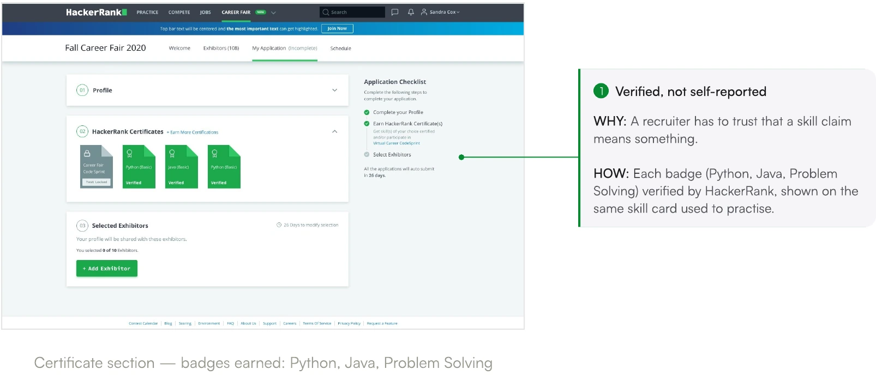
Task: Open the CAREER FAIR menu item
Action: coord(236,12)
